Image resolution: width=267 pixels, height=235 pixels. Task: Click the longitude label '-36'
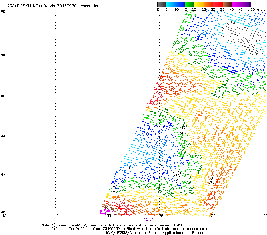(159, 216)
